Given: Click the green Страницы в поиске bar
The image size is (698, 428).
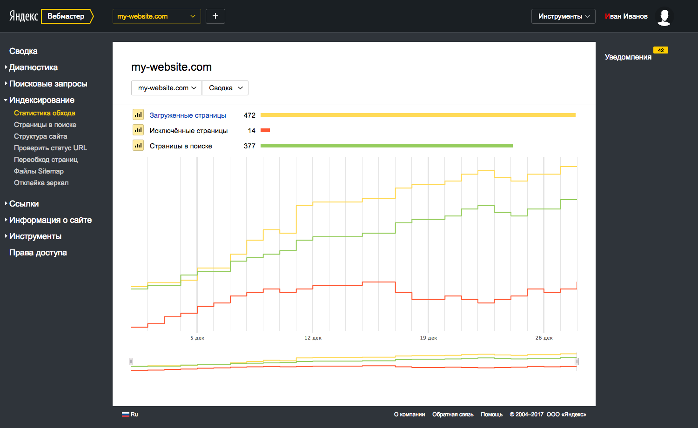Looking at the screenshot, I should click(x=387, y=146).
